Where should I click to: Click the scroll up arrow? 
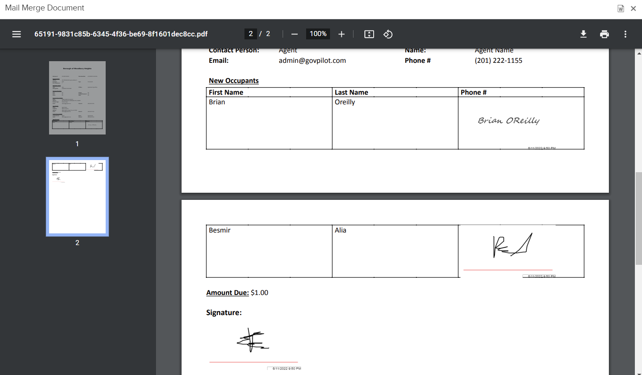coord(639,53)
